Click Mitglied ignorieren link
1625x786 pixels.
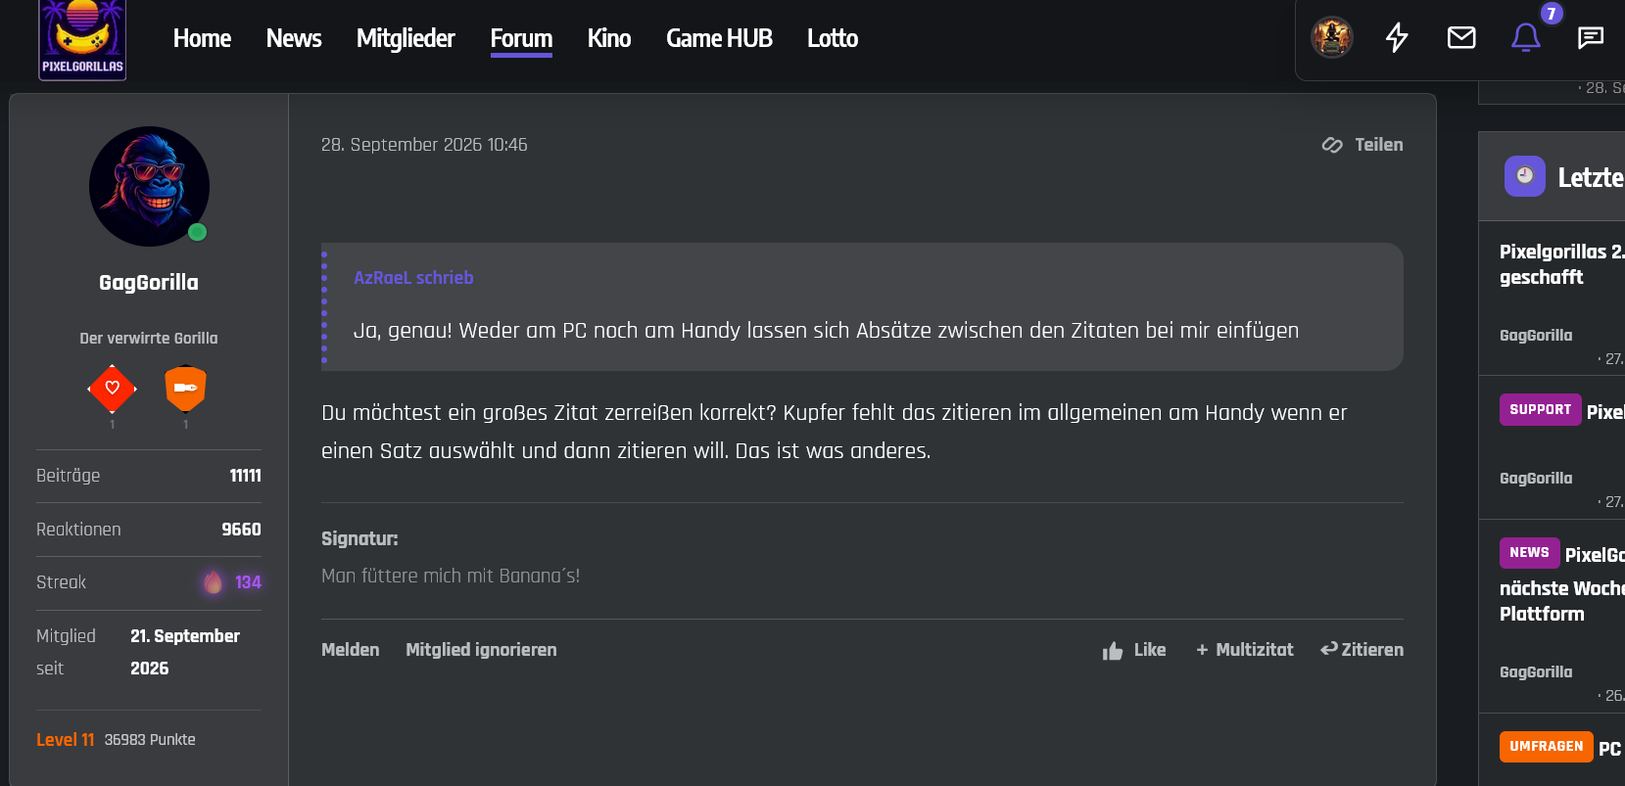point(481,650)
